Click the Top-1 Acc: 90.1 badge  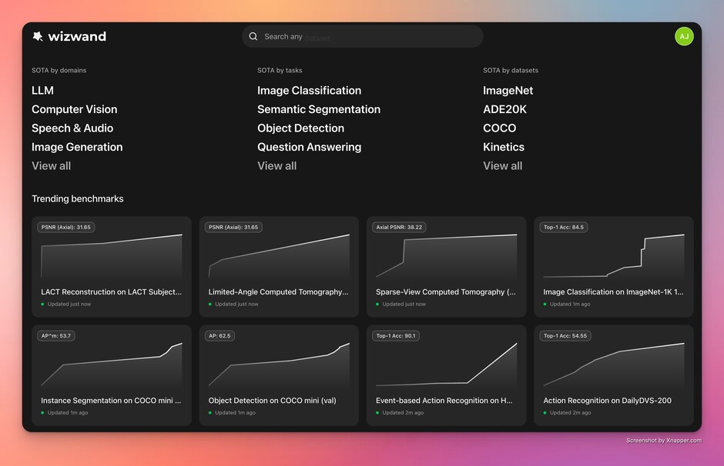coord(396,336)
